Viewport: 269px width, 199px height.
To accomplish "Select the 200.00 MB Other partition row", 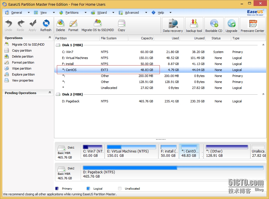I will coord(160,76).
